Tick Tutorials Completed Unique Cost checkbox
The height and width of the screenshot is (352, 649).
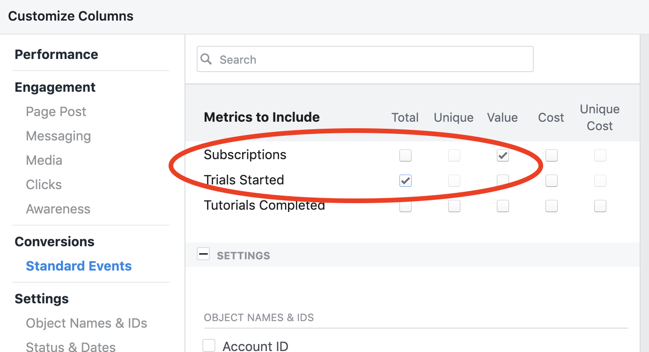pyautogui.click(x=600, y=206)
